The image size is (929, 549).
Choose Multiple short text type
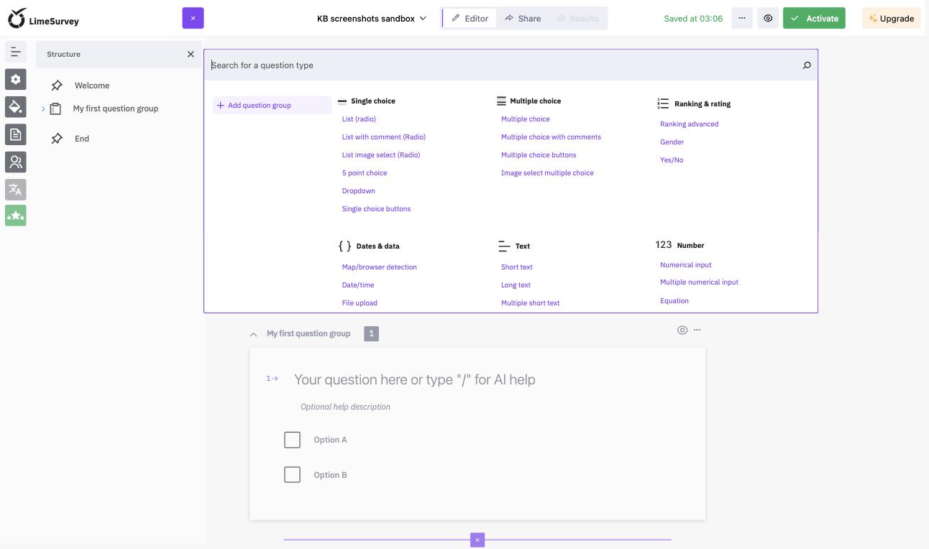click(x=531, y=303)
